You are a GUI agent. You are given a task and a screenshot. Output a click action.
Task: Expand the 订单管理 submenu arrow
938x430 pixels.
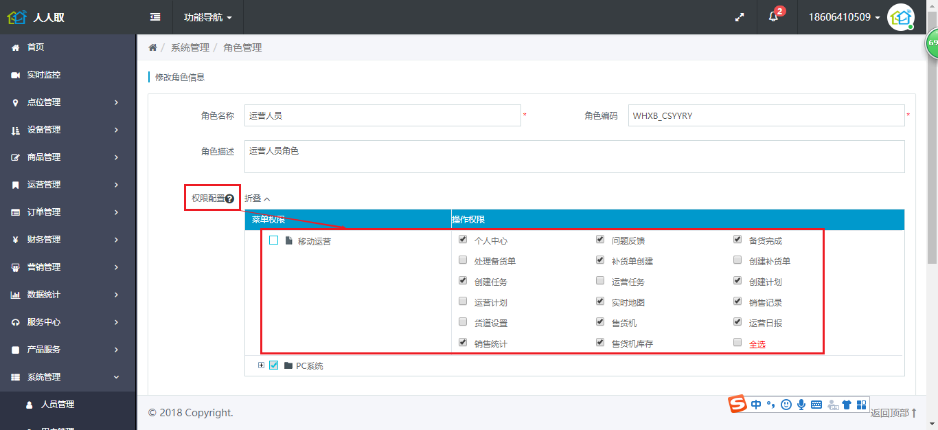point(116,212)
